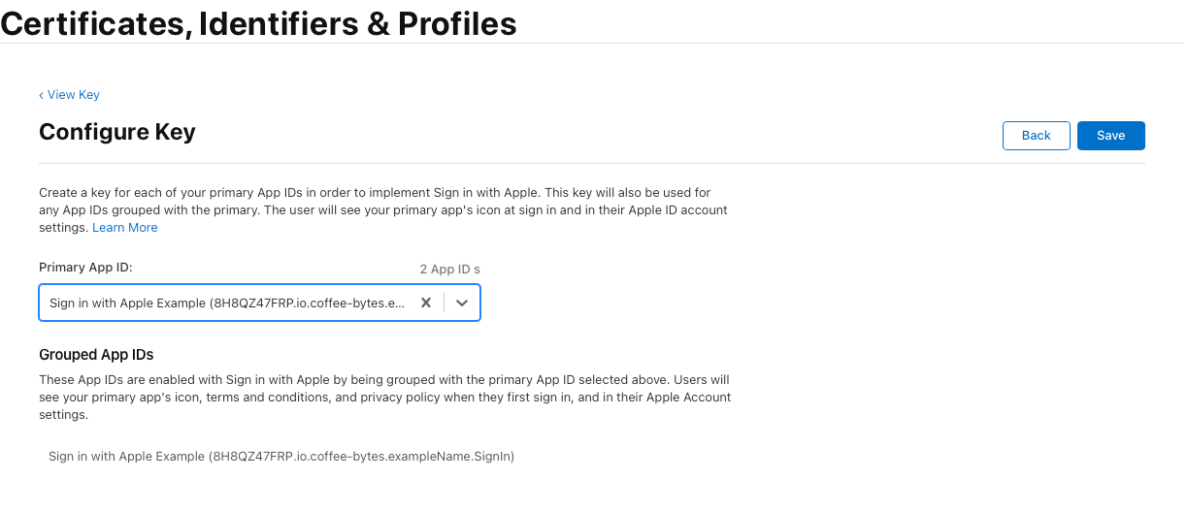This screenshot has width=1188, height=511.
Task: Click the back chevron beside View Key
Action: click(x=42, y=95)
